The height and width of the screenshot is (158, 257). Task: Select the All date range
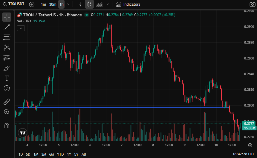84,154
